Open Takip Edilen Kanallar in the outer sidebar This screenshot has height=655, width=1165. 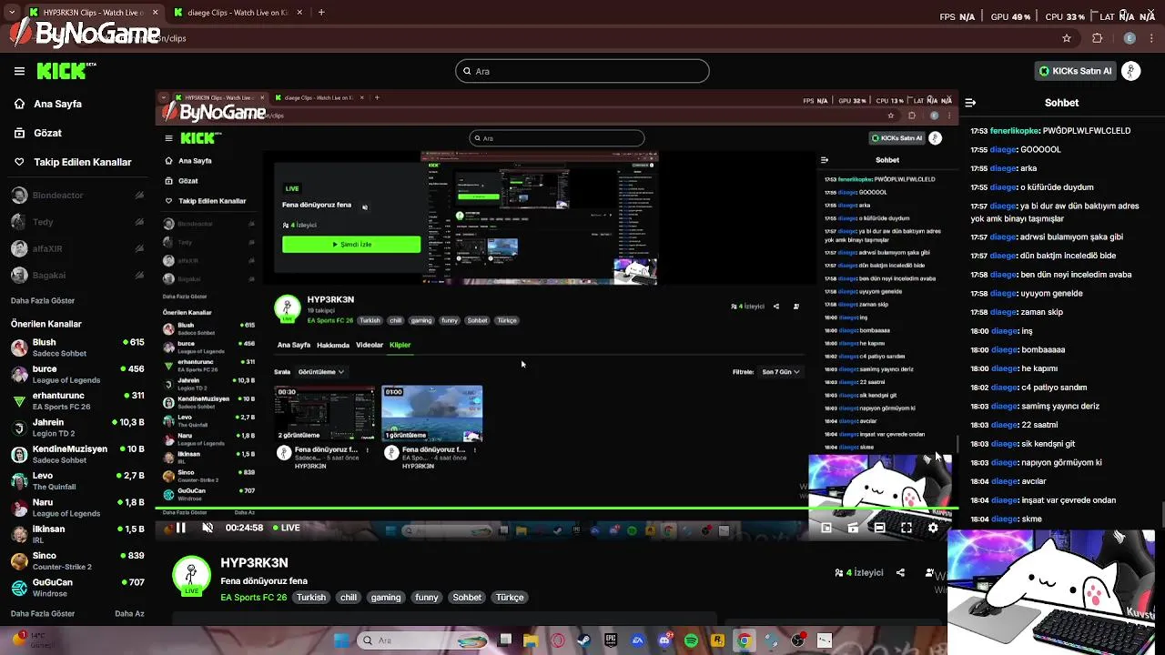[73, 162]
